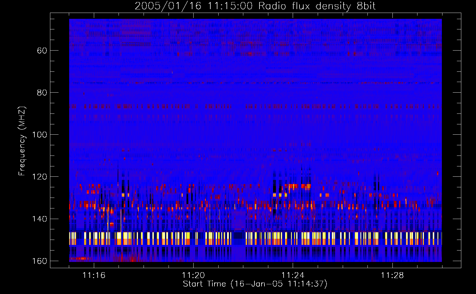Click the '60' frequency tick label

point(42,51)
